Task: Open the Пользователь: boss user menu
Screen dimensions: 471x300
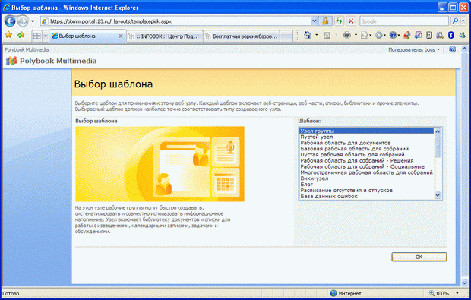Action: coord(414,49)
